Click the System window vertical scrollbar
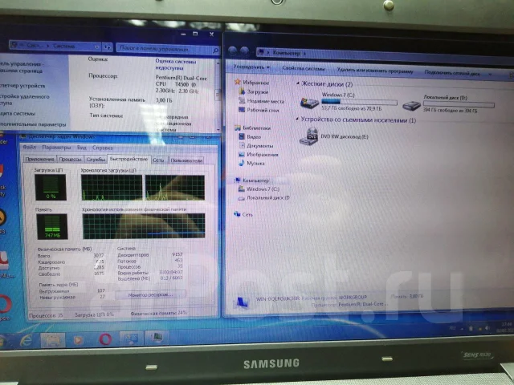Screen dimensions: 514x385 point(218,95)
